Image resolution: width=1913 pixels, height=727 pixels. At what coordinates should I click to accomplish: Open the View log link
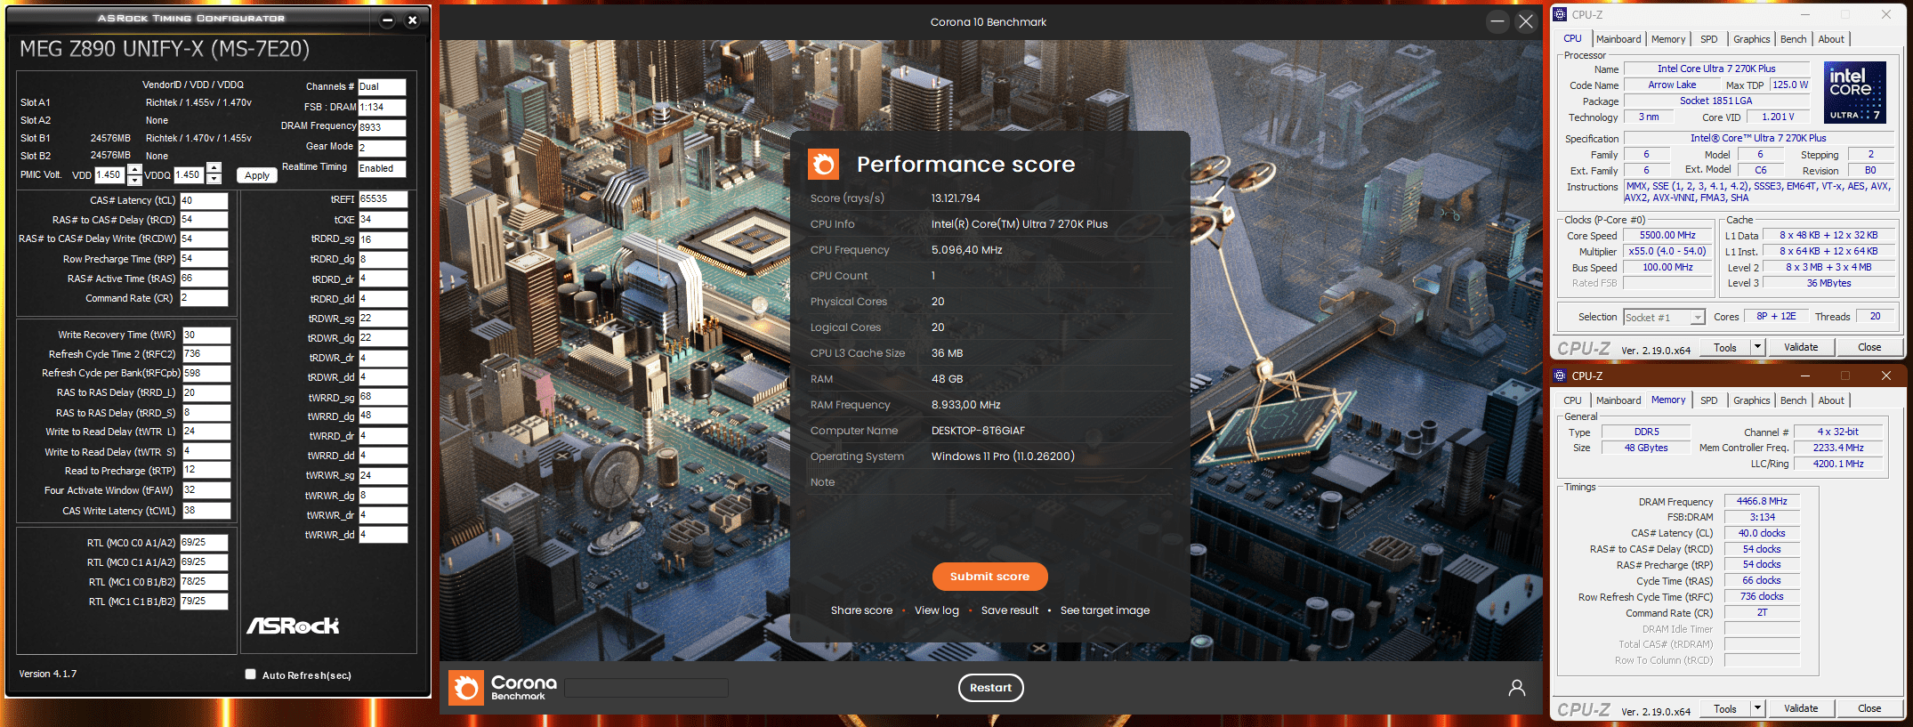(937, 610)
